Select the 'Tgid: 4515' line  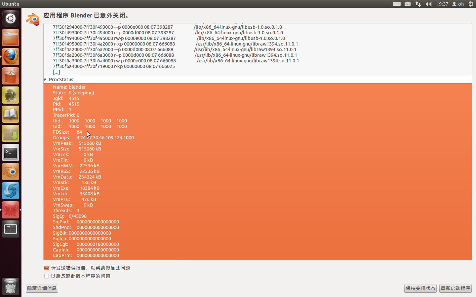66,98
